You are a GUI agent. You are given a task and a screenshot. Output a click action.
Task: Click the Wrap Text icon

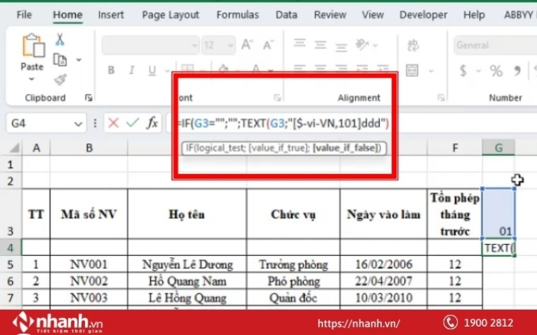point(413,45)
